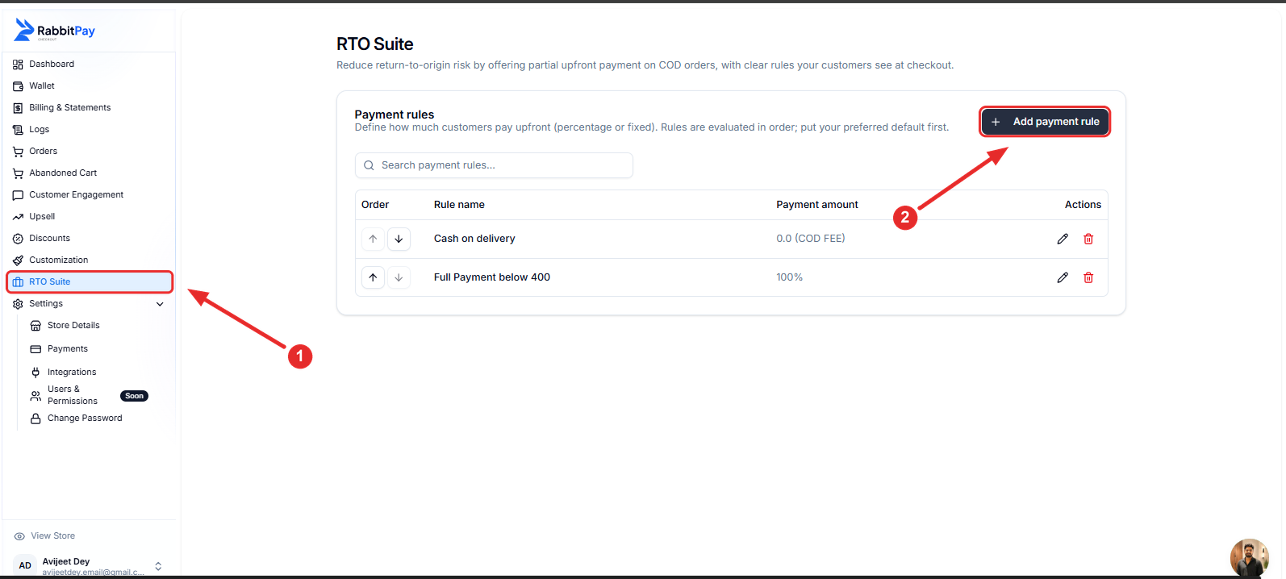Click Add payment rule button
Viewport: 1286px width, 579px height.
(1045, 122)
